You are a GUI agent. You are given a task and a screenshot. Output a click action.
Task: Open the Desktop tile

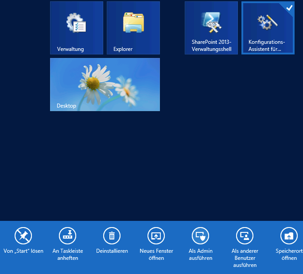105,85
